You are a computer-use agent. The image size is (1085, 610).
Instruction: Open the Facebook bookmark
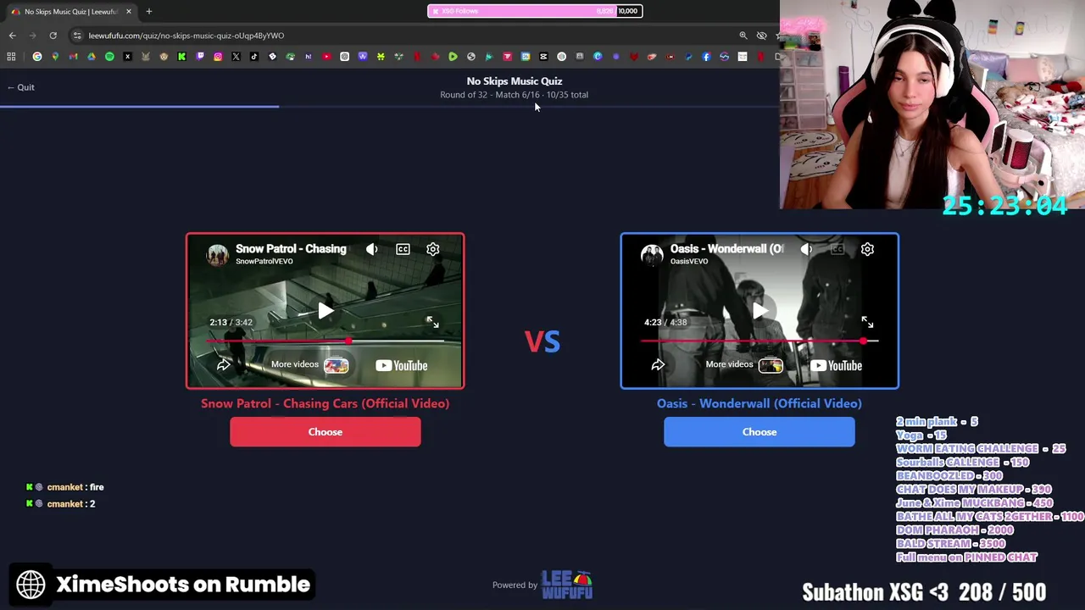[706, 57]
